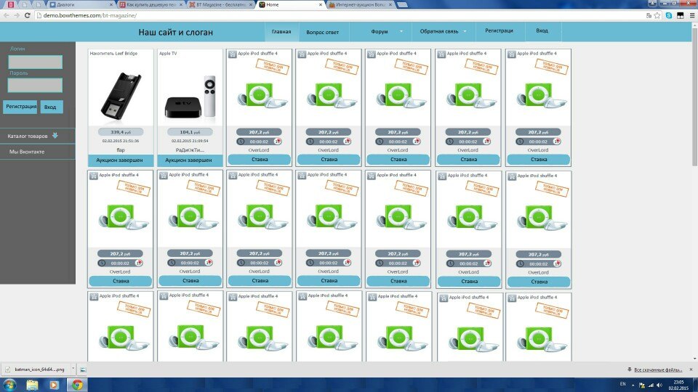This screenshot has height=392, width=698.
Task: Click the network icon in system tray
Action: click(651, 385)
